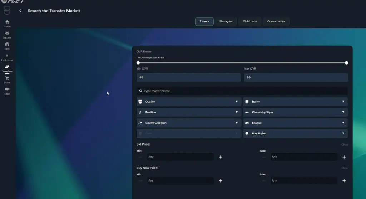Click the Bid Price Min input
The height and width of the screenshot is (199, 366).
click(x=180, y=157)
